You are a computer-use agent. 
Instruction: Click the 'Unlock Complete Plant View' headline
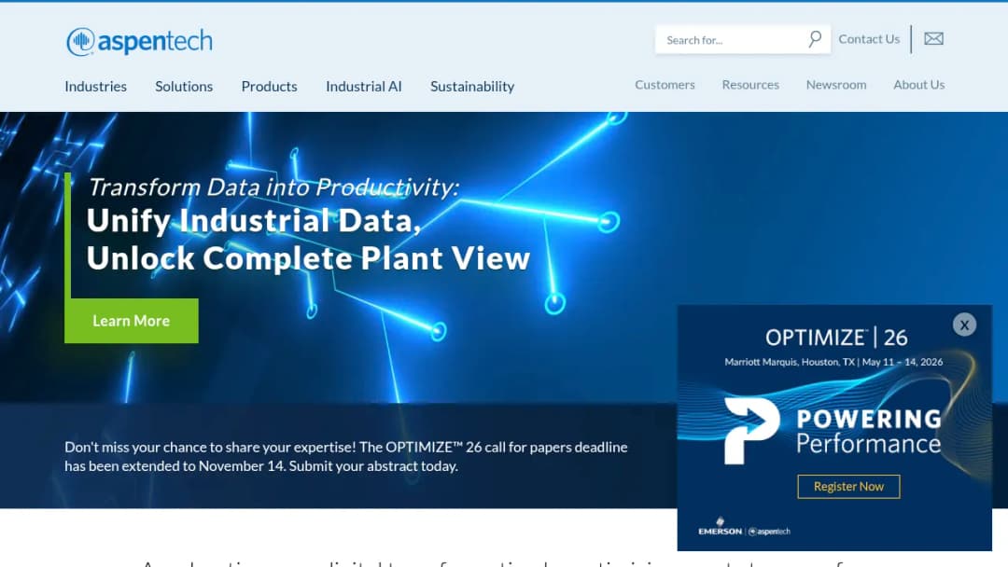pos(308,258)
